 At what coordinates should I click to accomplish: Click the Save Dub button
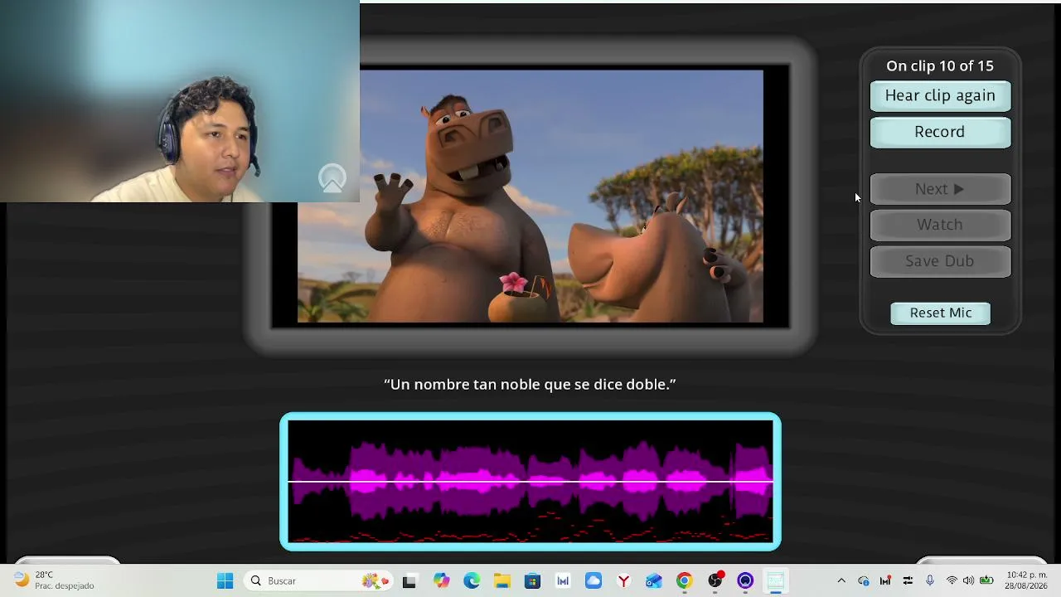tap(940, 261)
